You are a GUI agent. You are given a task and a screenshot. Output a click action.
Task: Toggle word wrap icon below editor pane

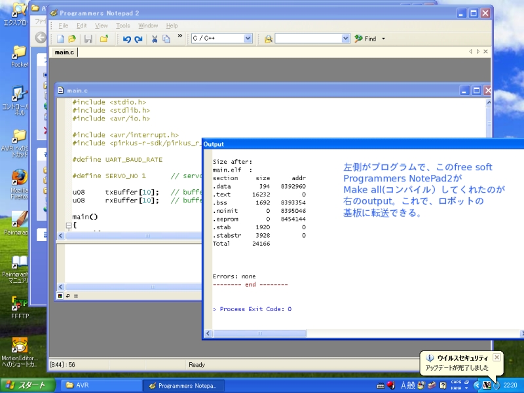[68, 296]
